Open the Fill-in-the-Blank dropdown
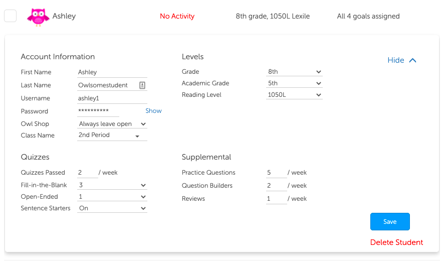The image size is (448, 261). [112, 185]
